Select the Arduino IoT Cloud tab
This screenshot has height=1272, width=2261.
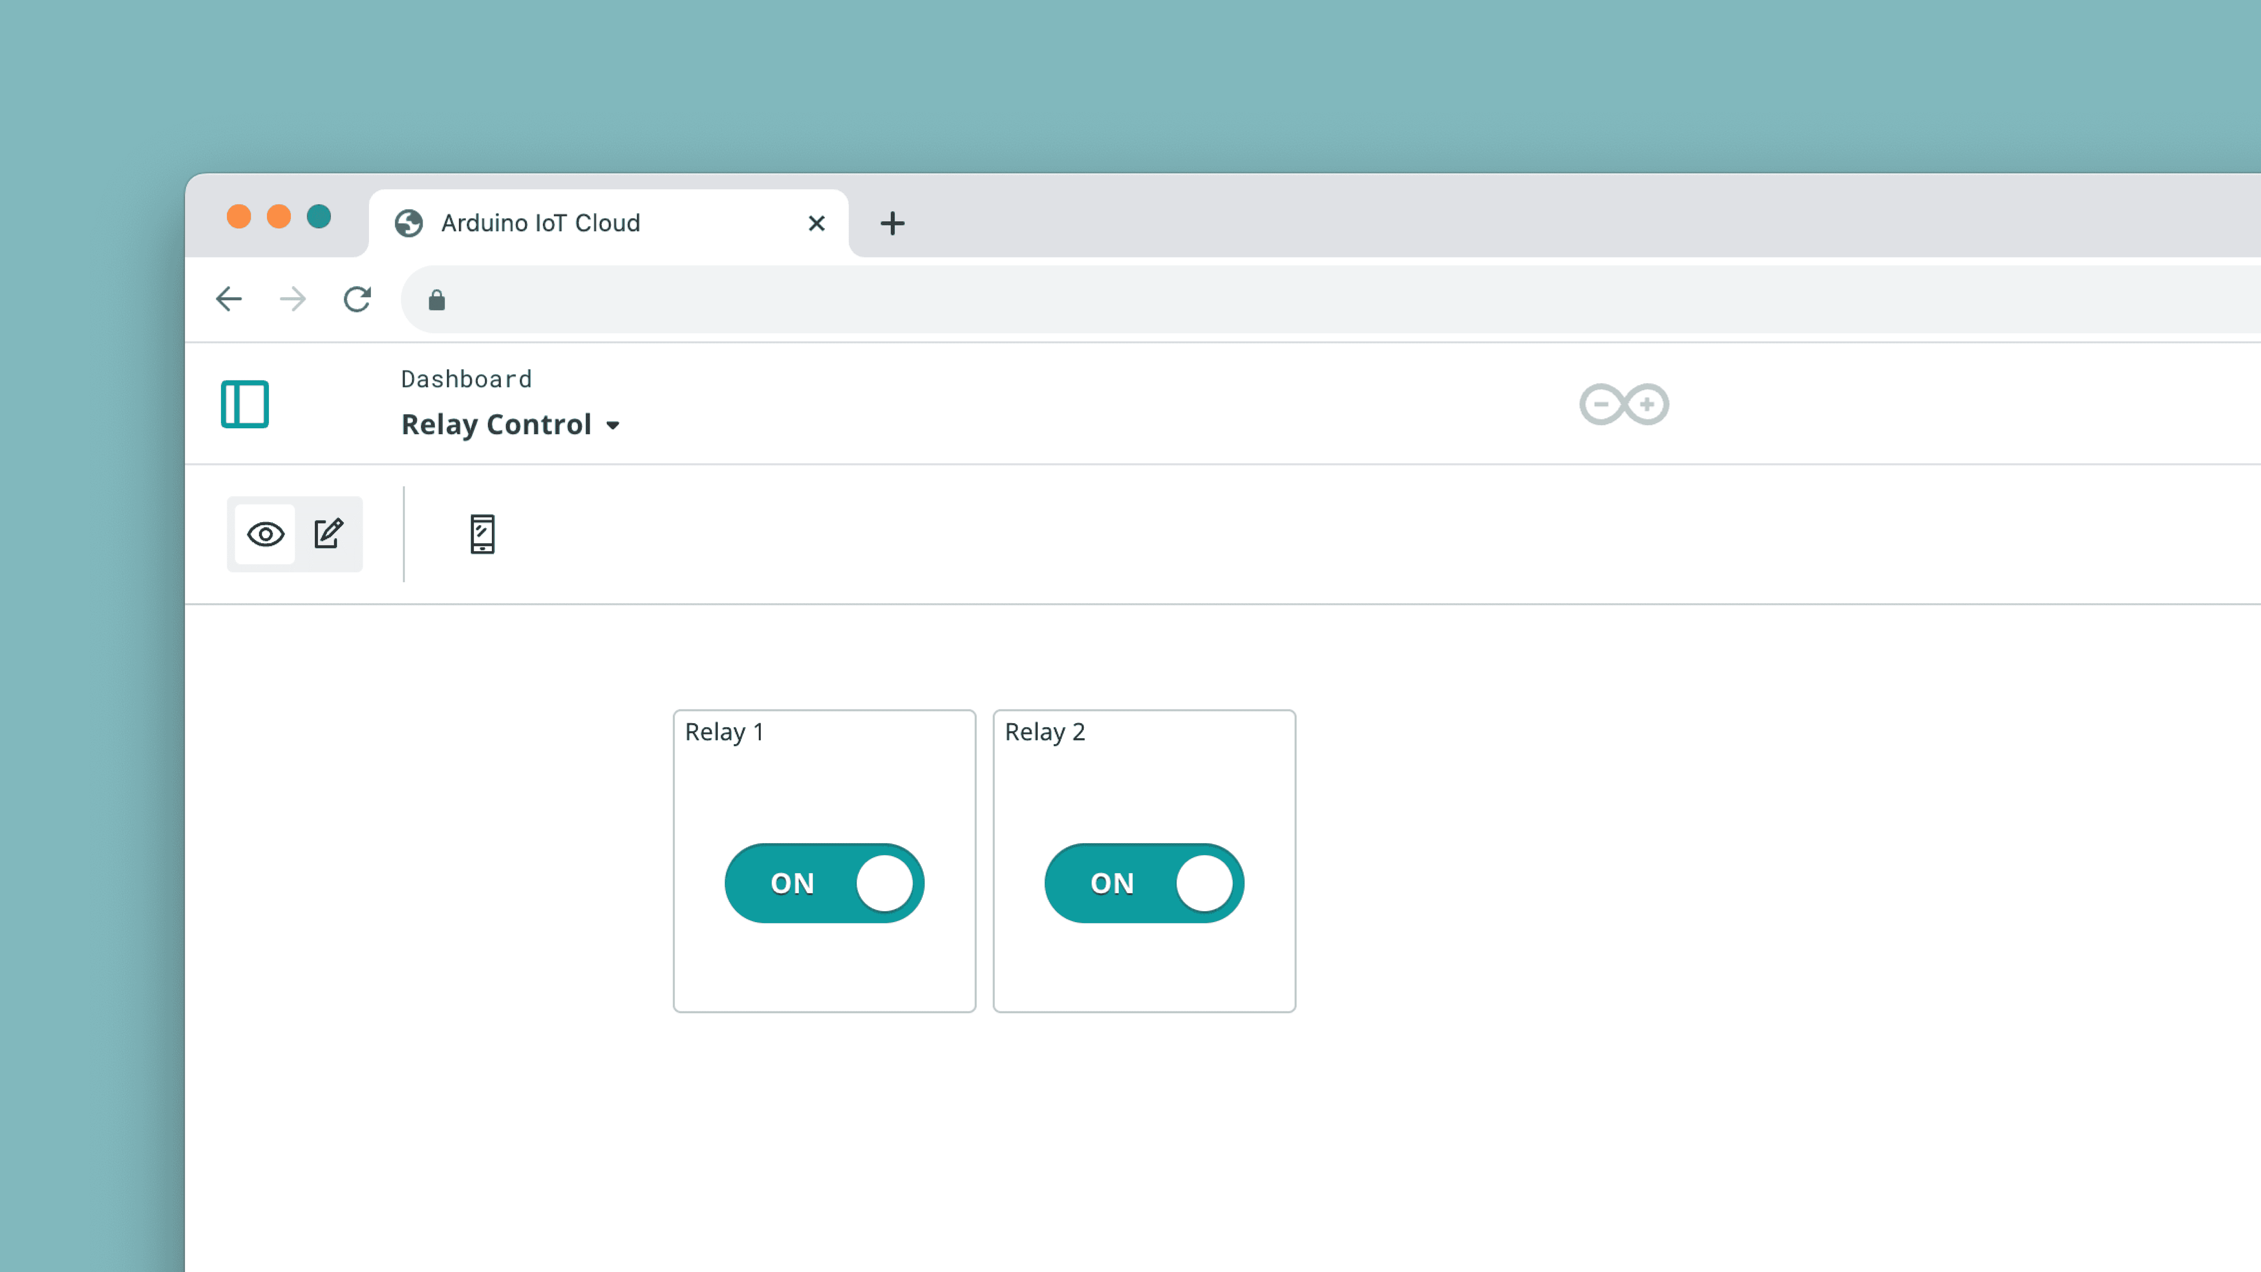point(541,223)
